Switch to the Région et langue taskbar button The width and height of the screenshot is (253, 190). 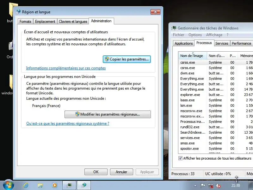84,185
